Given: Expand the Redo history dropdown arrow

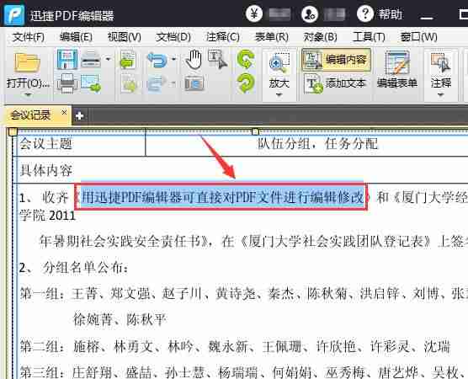Looking at the screenshot, I should (173, 83).
